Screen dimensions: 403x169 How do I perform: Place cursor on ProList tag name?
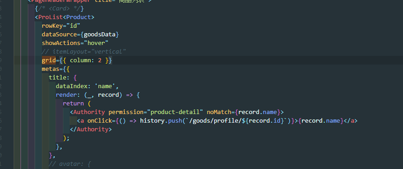pos(50,17)
